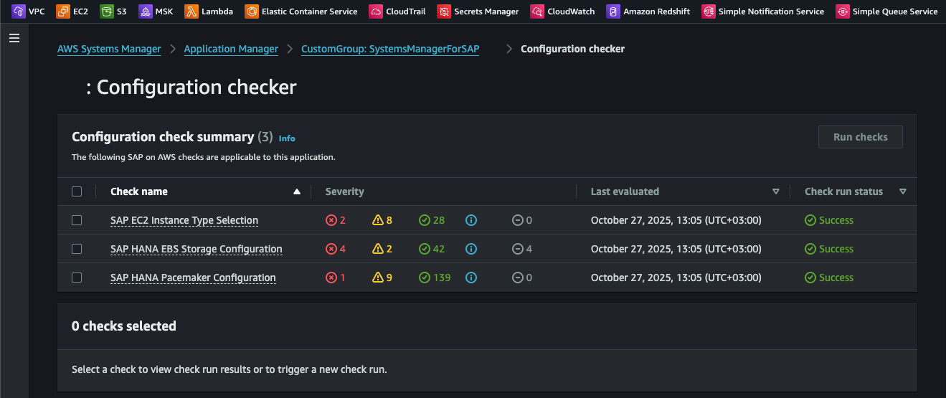Click info icon in SAP EC2 Instance row
The height and width of the screenshot is (398, 946).
[x=471, y=220]
